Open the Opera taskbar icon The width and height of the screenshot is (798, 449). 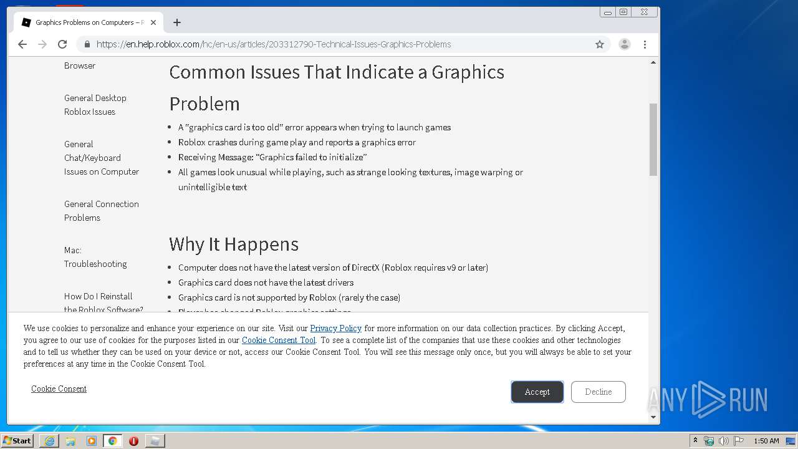(133, 441)
